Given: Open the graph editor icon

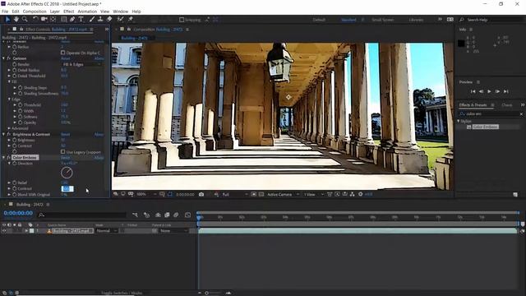Looking at the screenshot, I should pos(188,215).
